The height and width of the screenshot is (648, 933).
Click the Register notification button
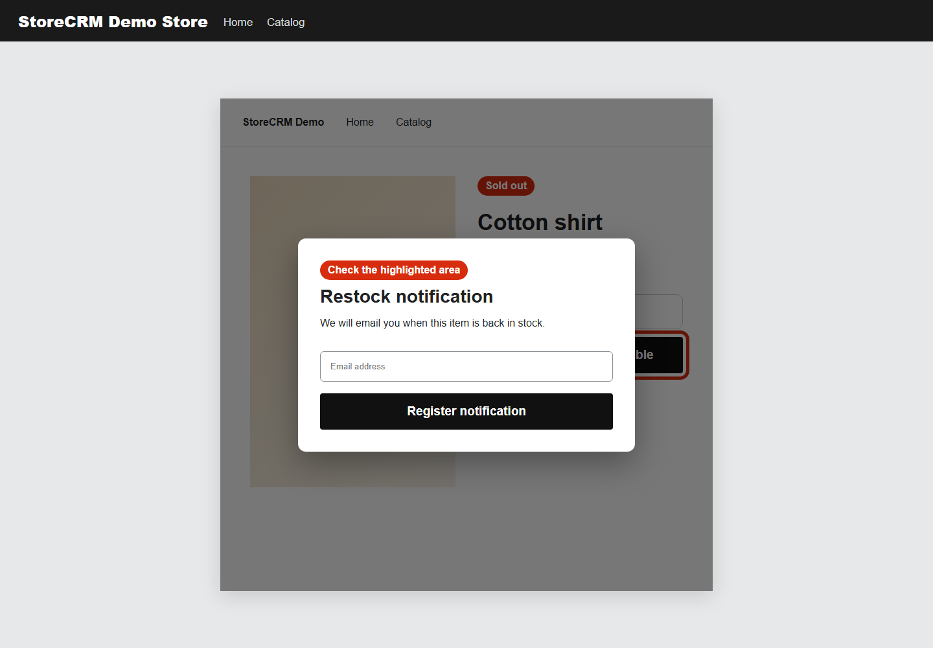(x=466, y=411)
